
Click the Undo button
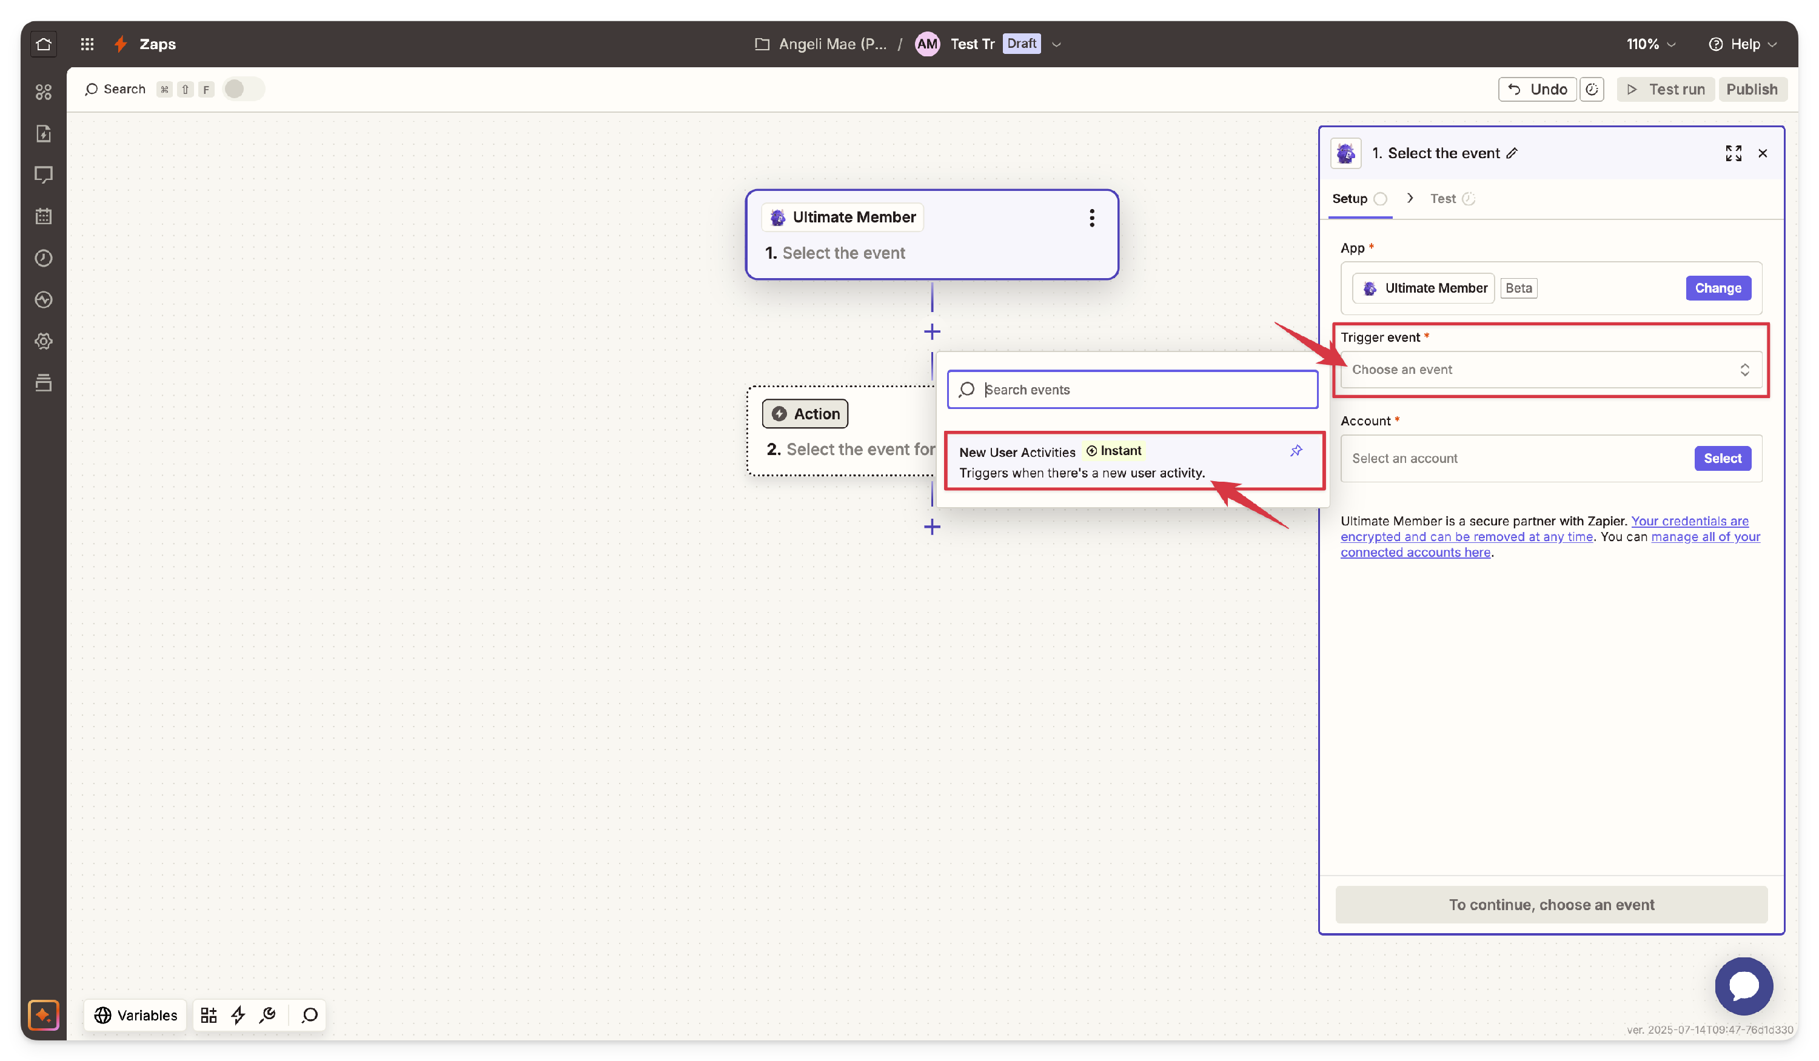[x=1537, y=90]
